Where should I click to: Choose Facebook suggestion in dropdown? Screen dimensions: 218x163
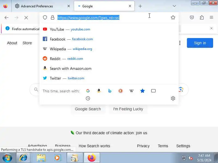[x=109, y=39]
